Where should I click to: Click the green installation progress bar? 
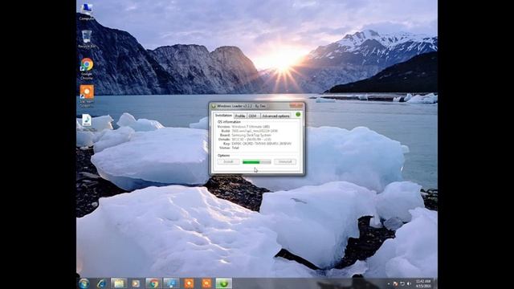(256, 162)
